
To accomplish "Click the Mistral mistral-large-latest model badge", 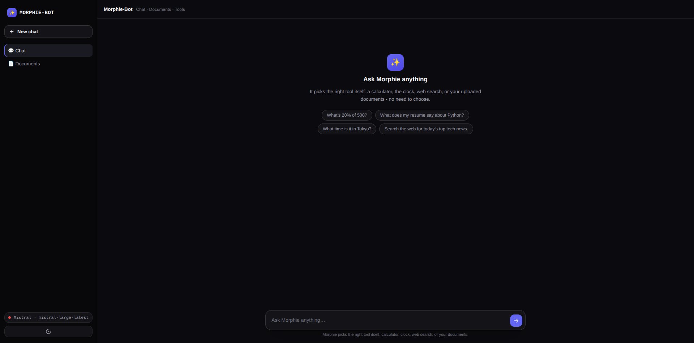I will (x=48, y=317).
